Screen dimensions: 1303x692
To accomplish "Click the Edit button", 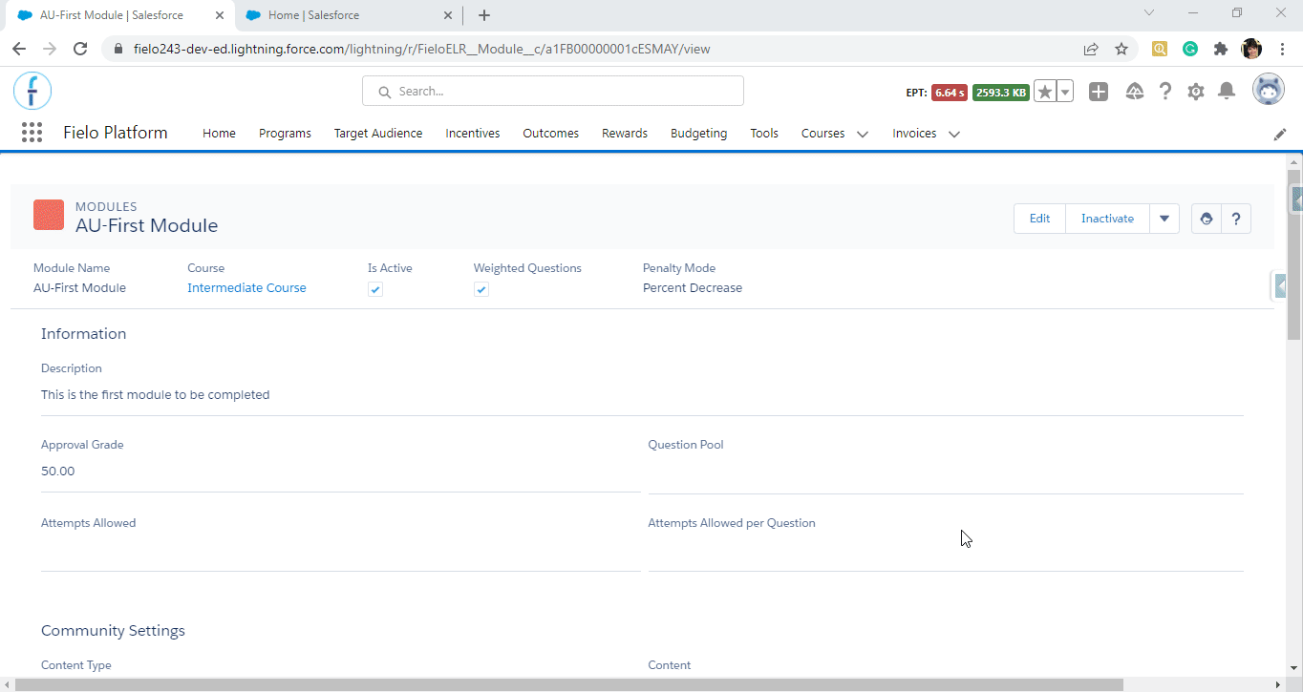I will click(1039, 219).
